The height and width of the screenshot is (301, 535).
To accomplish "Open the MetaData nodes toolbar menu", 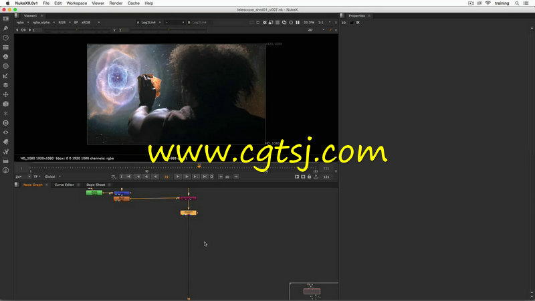I will tap(6, 142).
